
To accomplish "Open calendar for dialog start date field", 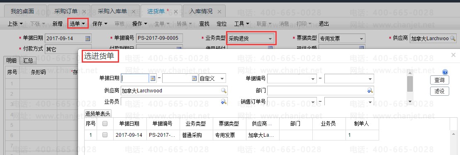I will click(x=153, y=78).
